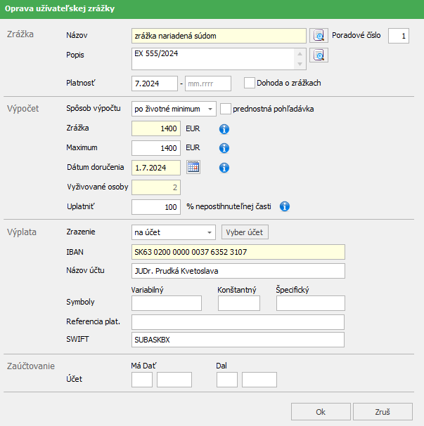
Task: Edit the Poradové číslo field
Action: point(399,36)
